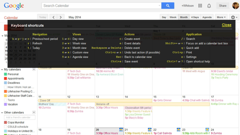Switch to Day view

(164, 17)
